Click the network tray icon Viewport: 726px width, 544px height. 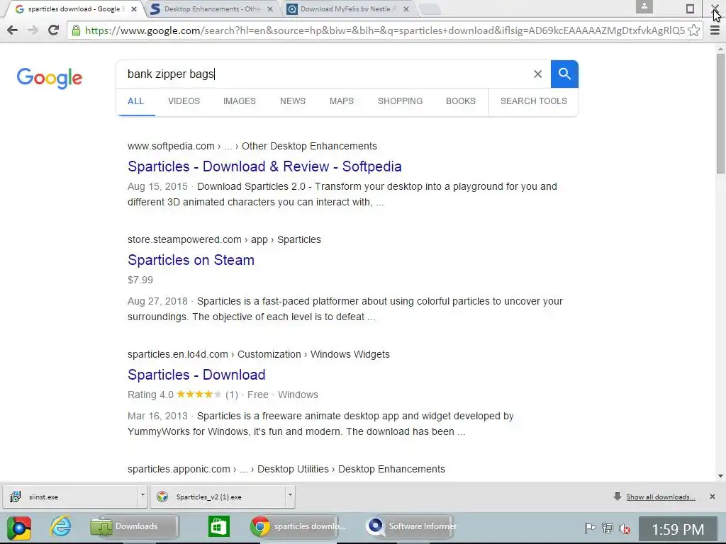coord(608,528)
